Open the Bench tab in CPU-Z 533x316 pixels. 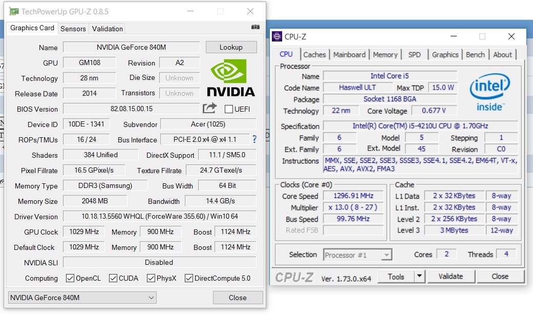pyautogui.click(x=475, y=54)
